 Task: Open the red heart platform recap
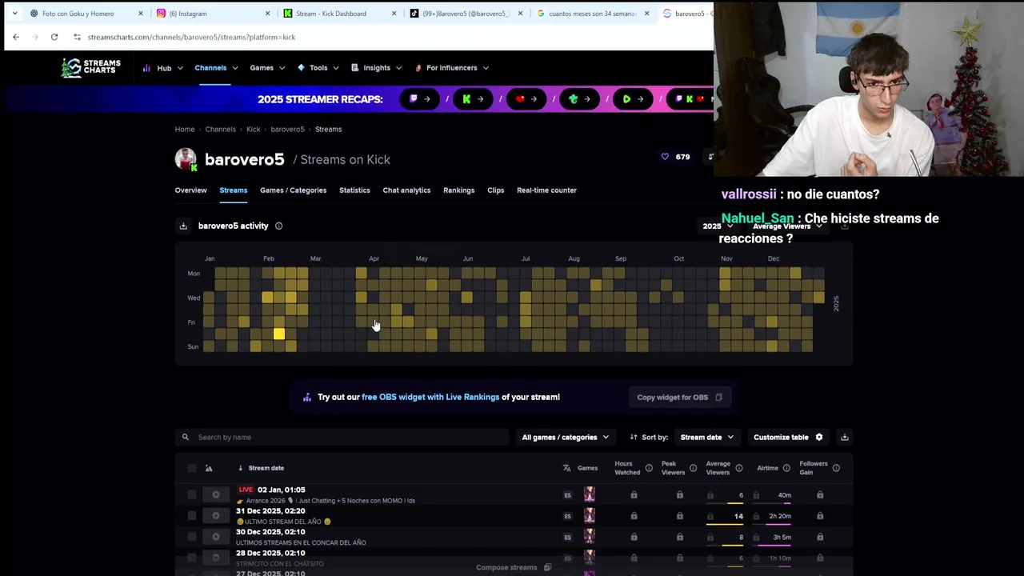(526, 99)
